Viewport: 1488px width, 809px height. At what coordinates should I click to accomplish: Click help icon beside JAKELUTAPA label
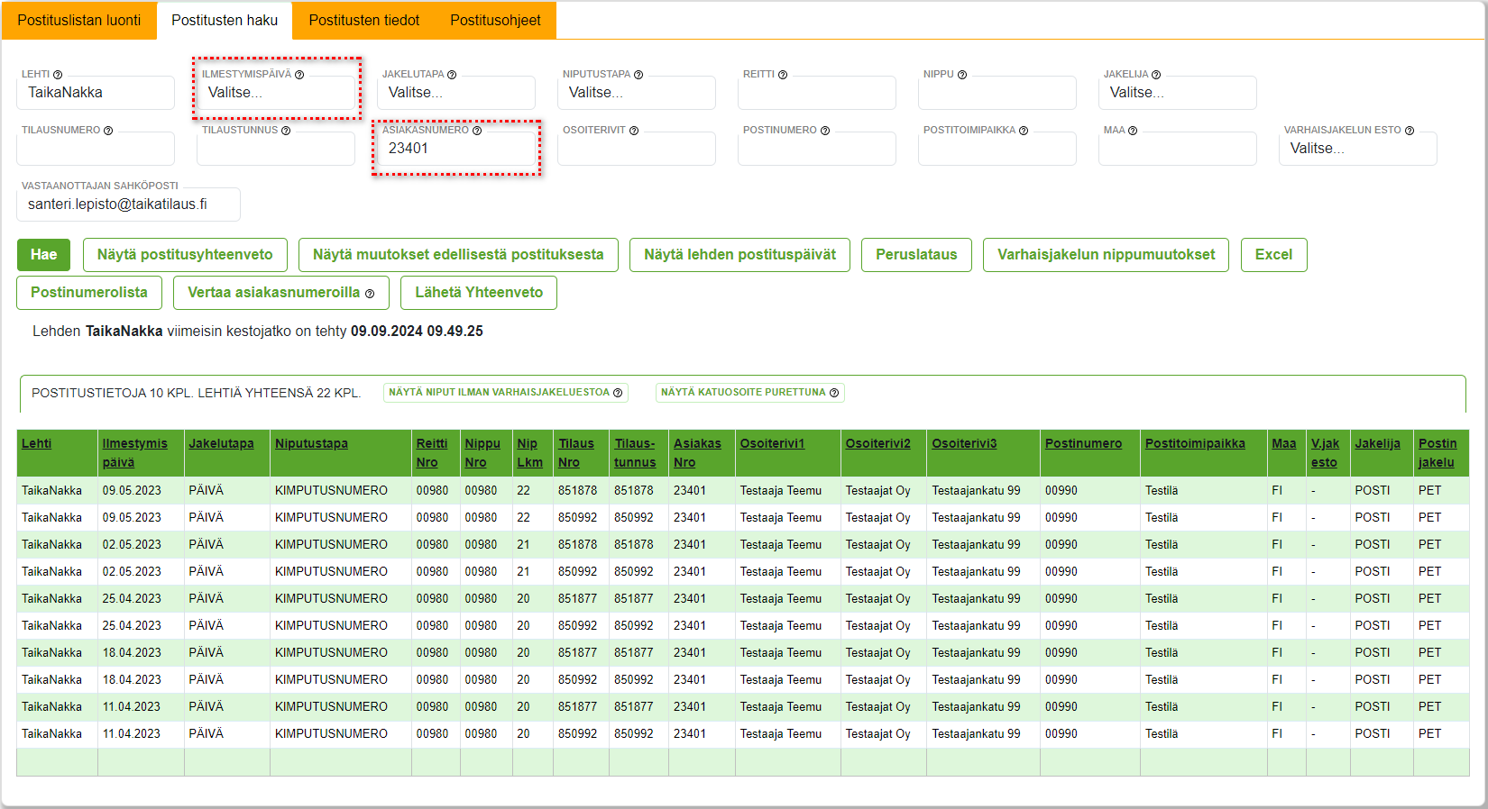point(452,75)
